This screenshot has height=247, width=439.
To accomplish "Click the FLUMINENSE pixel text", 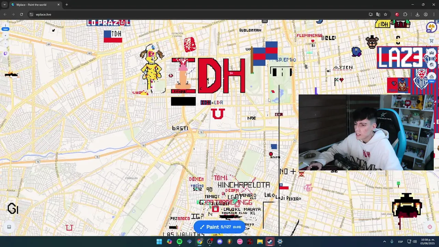I will (309, 35).
